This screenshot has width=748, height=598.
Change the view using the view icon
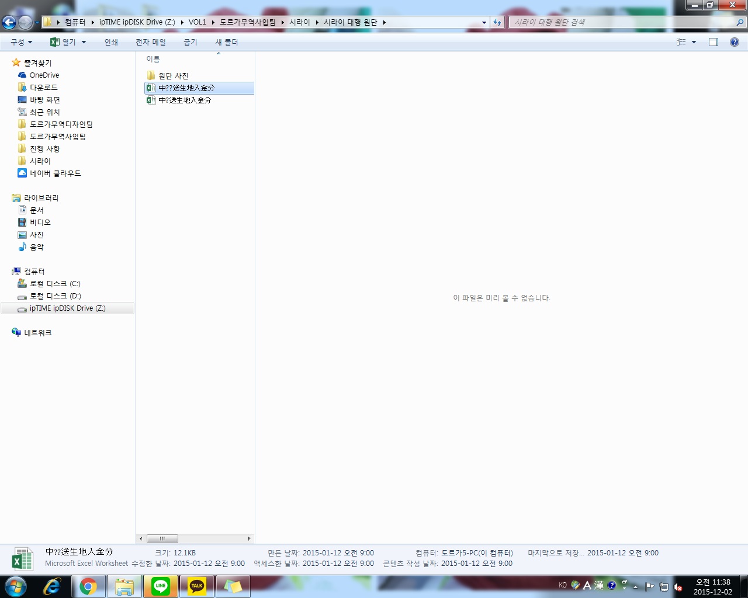pyautogui.click(x=681, y=42)
